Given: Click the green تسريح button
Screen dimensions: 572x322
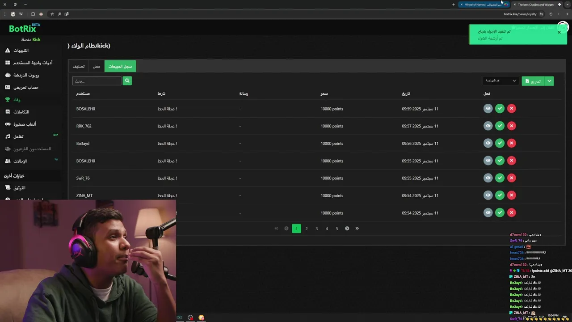Looking at the screenshot, I should [x=533, y=81].
